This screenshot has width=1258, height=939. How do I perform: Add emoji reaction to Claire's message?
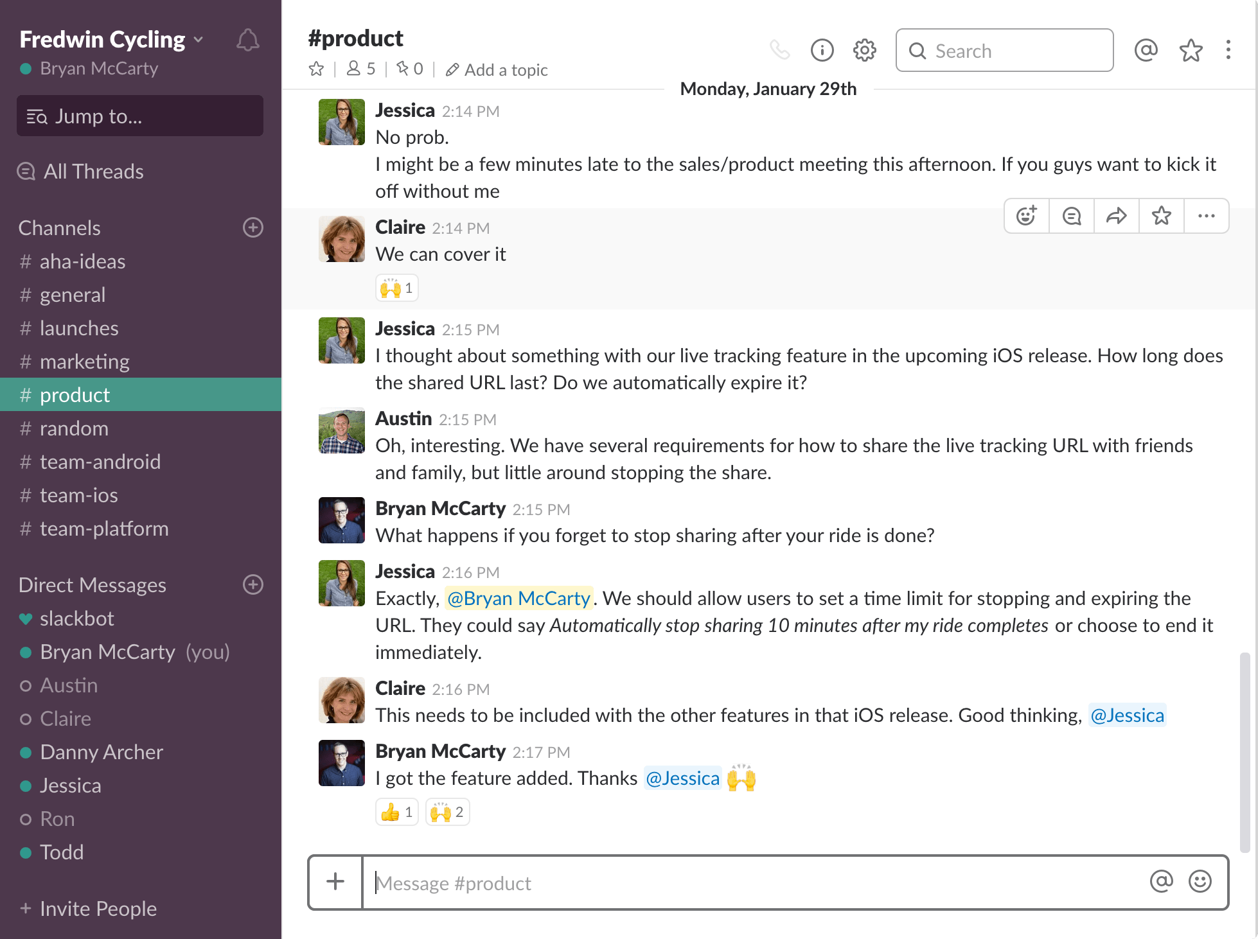pos(1025,216)
